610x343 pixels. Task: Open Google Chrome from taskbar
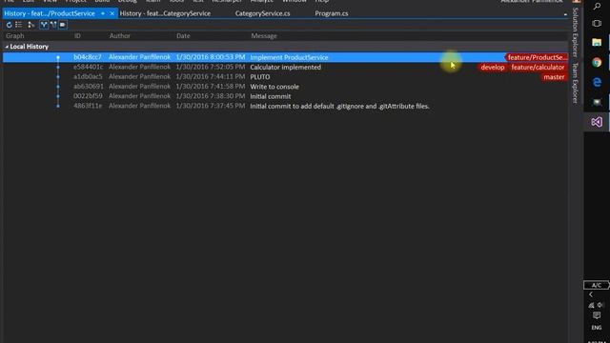coord(597,62)
